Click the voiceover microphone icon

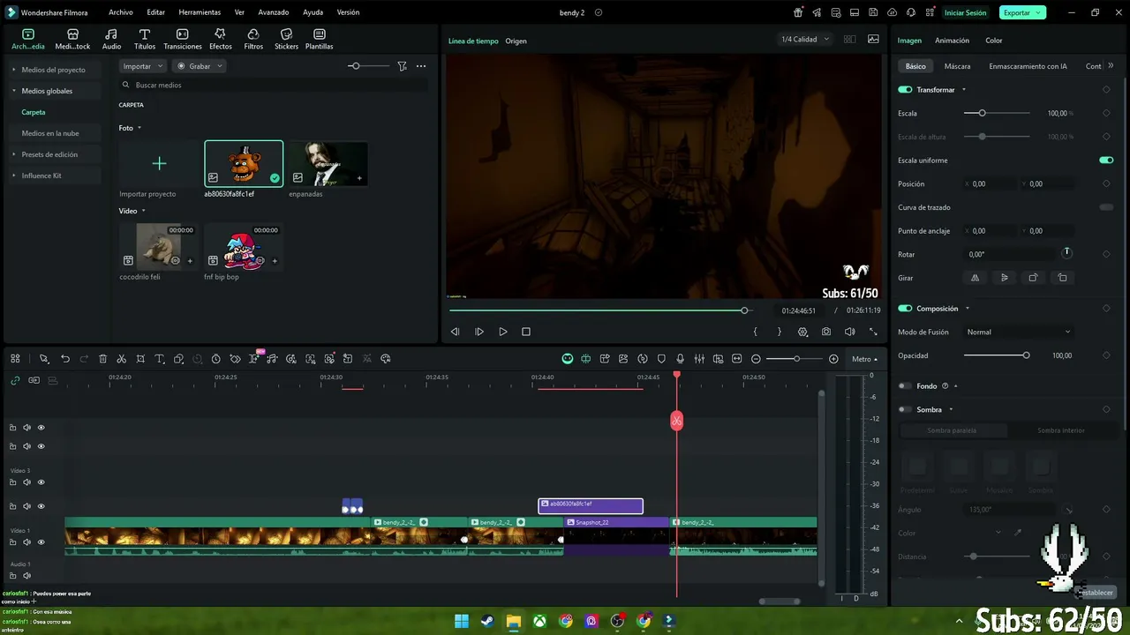[680, 359]
